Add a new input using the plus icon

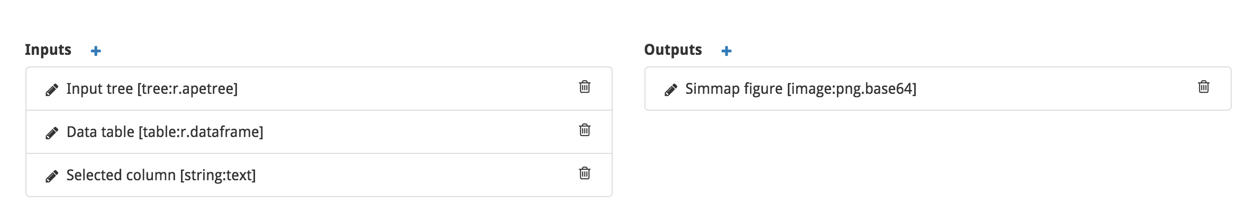(96, 51)
